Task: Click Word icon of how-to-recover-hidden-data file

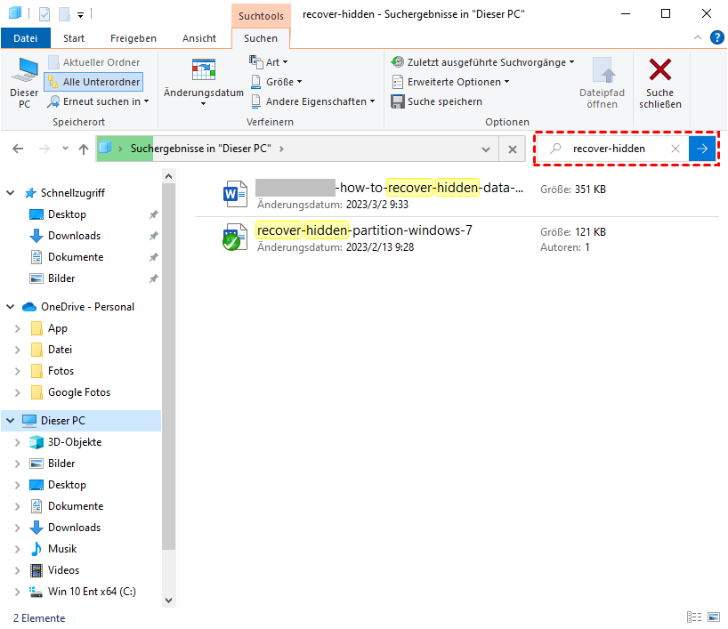Action: (234, 194)
